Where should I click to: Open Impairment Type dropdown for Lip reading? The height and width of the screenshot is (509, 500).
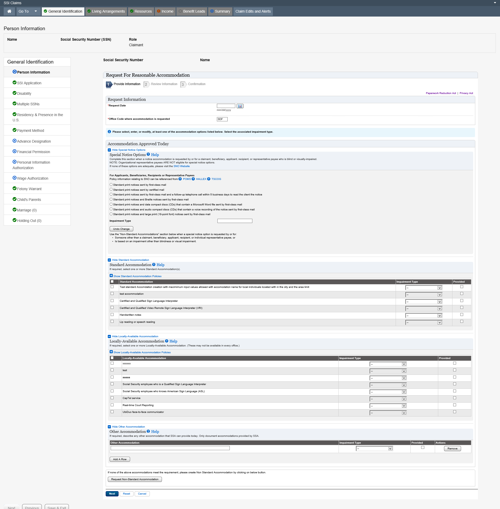click(x=424, y=323)
